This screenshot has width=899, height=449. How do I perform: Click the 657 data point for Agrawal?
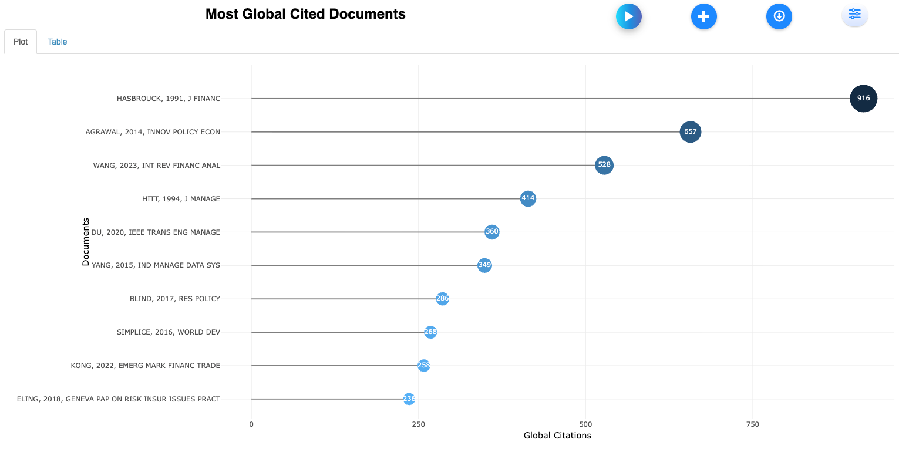click(690, 131)
